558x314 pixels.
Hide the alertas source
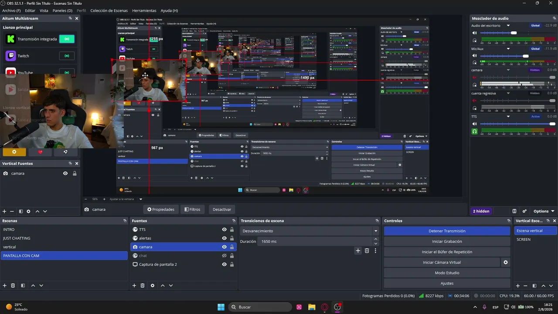pos(224,238)
